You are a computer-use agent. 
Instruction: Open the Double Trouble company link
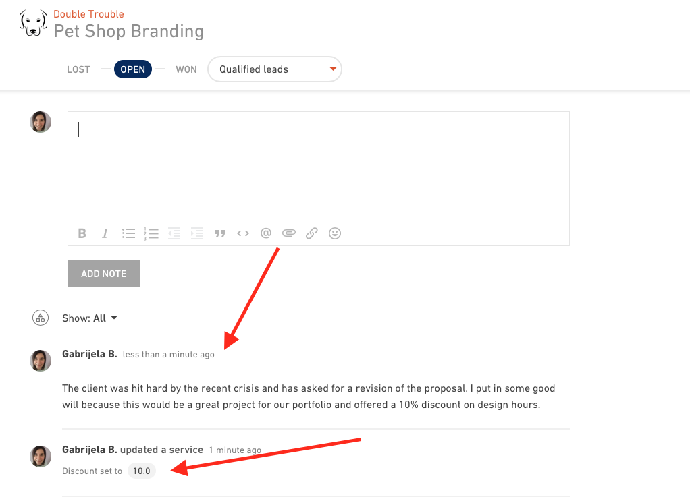click(88, 14)
